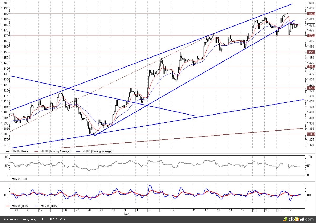This screenshot has width=316, height=223.
Task: Select date 26 on the time axis
Action: pos(65,210)
